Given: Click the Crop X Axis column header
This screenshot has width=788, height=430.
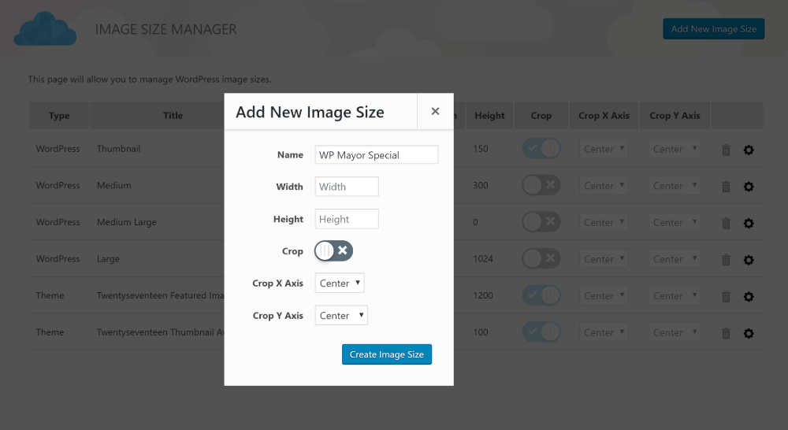Looking at the screenshot, I should tap(604, 116).
